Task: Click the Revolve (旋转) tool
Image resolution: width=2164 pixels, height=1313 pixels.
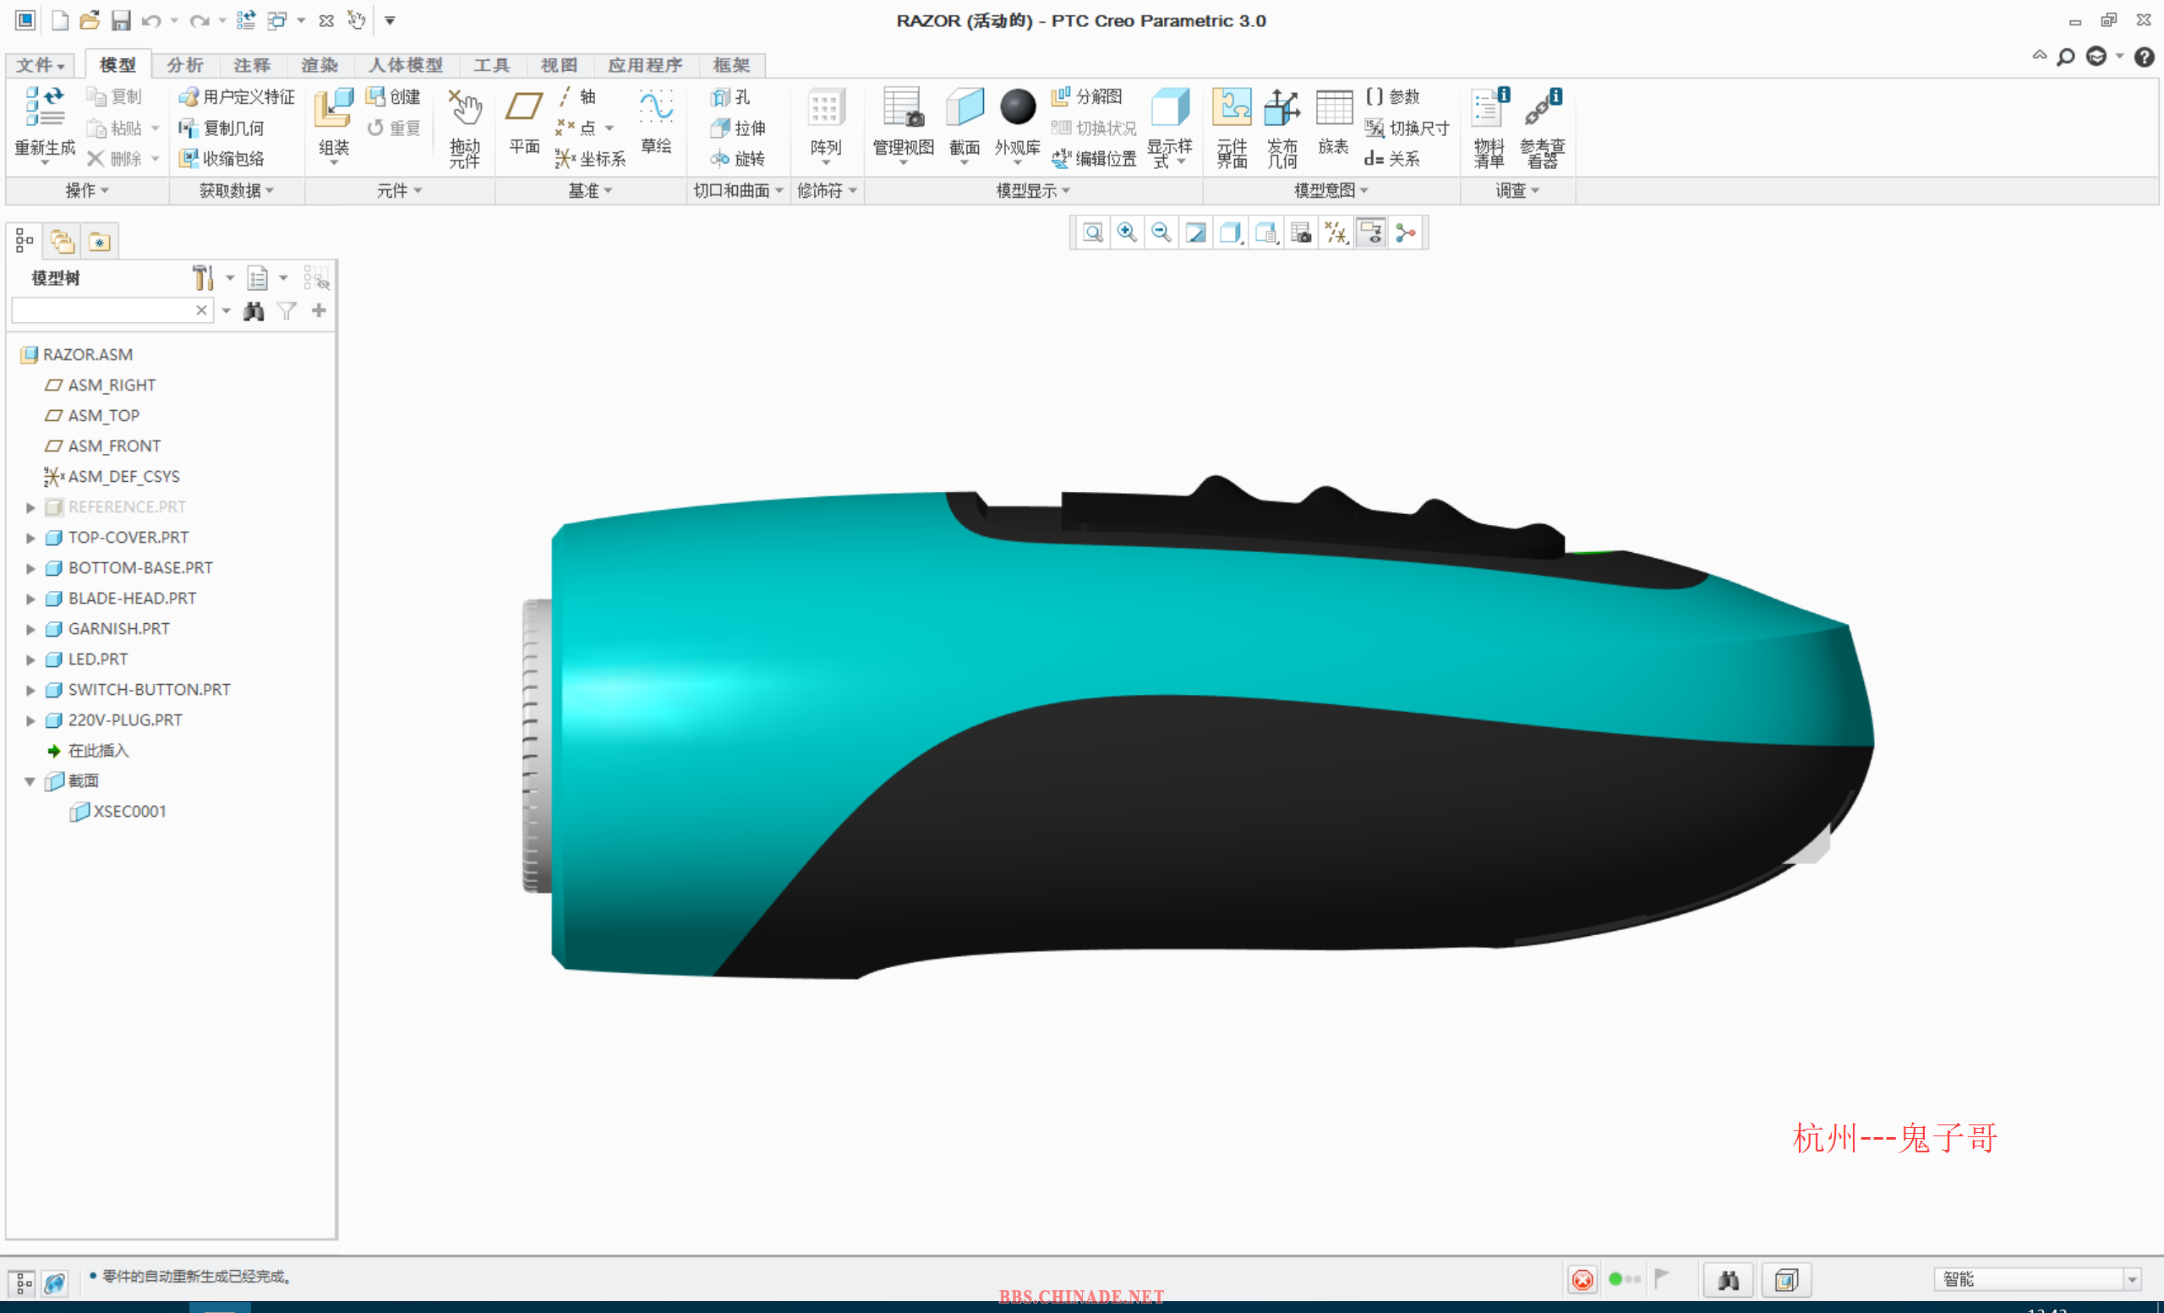Action: (x=738, y=159)
